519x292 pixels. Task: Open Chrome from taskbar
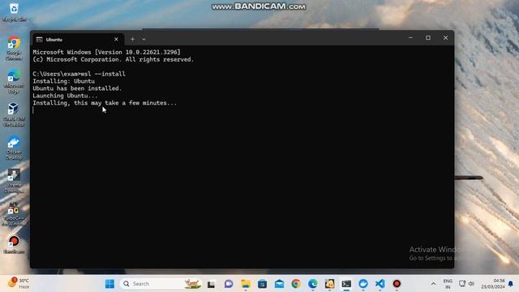pyautogui.click(x=296, y=284)
